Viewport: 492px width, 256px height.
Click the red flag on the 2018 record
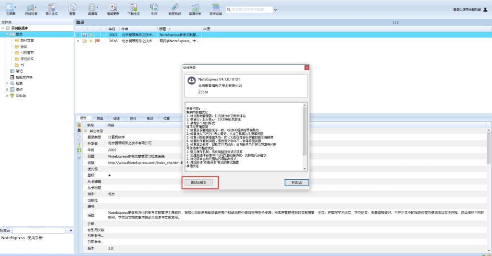click(97, 41)
